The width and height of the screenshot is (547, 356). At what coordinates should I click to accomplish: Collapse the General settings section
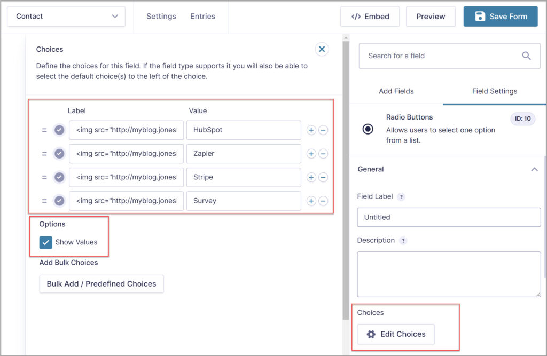click(535, 169)
